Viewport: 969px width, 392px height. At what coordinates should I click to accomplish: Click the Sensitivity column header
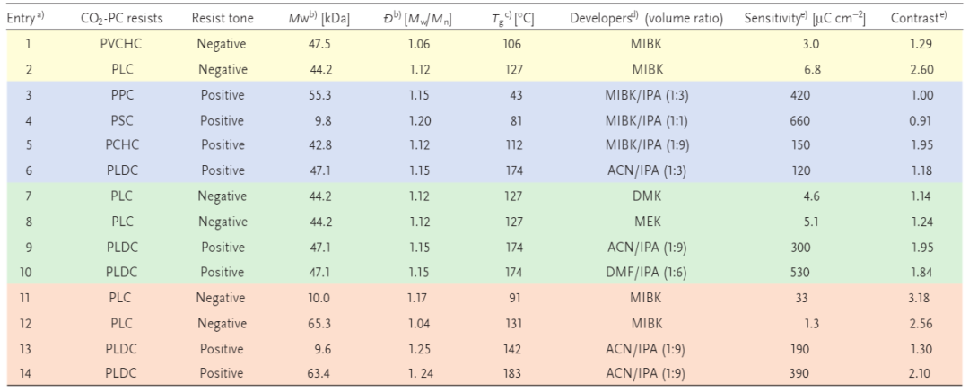(804, 18)
